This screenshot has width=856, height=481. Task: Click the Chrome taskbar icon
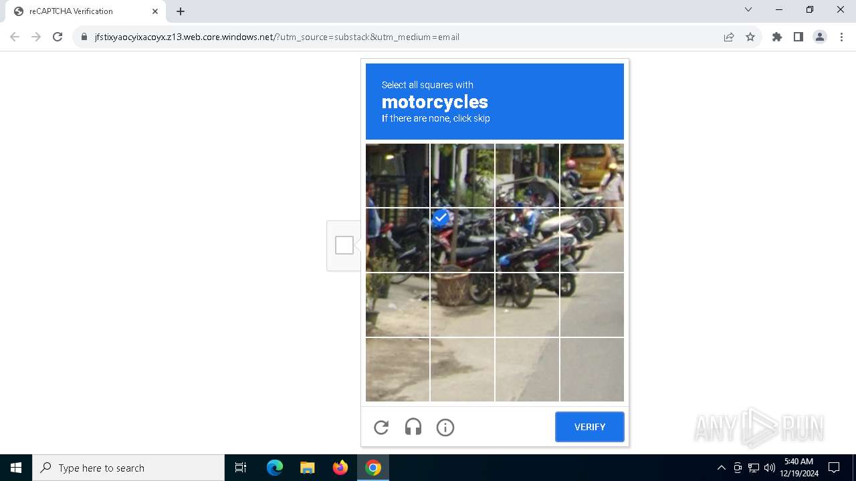click(x=373, y=468)
